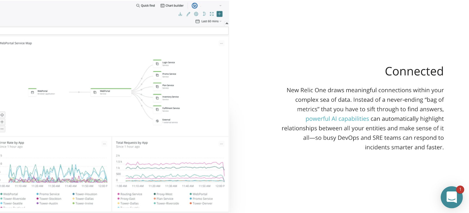Viewport: 469px width, 213px height.
Task: Click the chat notification badge
Action: coord(460,189)
